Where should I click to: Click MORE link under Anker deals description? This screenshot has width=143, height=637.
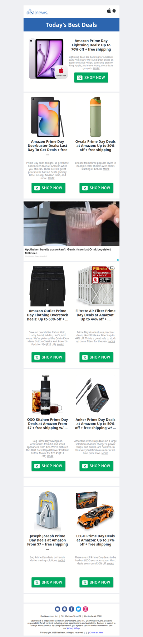coord(105,453)
